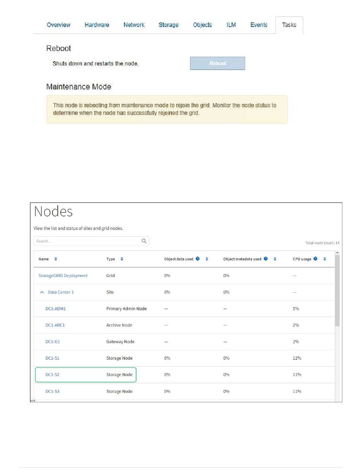Sort by CPU usage arrows
361x475 pixels.
click(x=325, y=259)
